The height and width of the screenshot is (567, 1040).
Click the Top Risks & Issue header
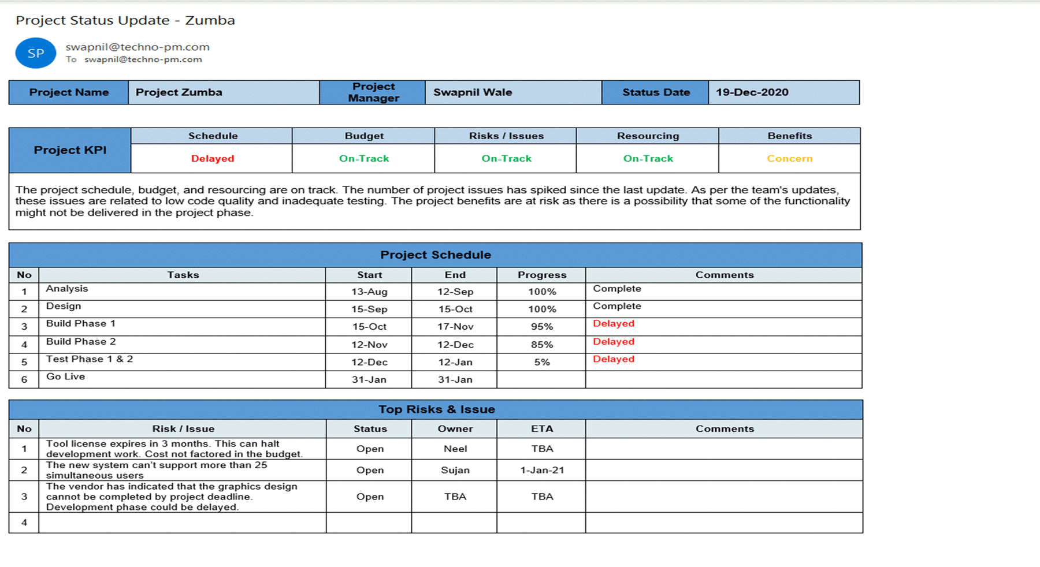[x=436, y=409]
